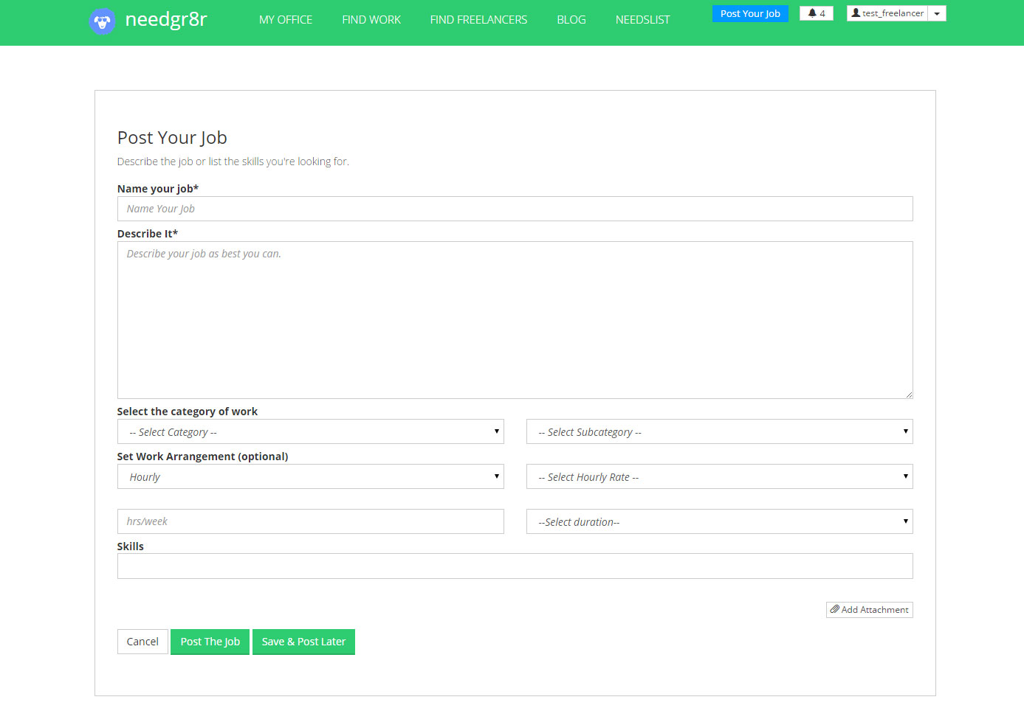Open the Select Hourly Rate dropdown

point(719,477)
